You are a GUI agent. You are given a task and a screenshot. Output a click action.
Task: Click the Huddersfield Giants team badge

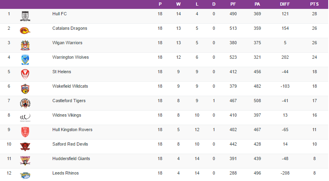pos(25,161)
